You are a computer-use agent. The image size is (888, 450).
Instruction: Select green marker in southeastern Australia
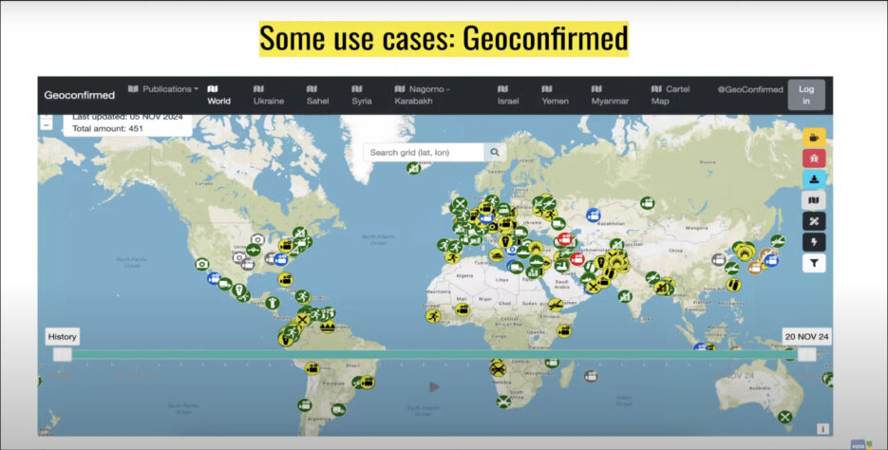point(784,417)
